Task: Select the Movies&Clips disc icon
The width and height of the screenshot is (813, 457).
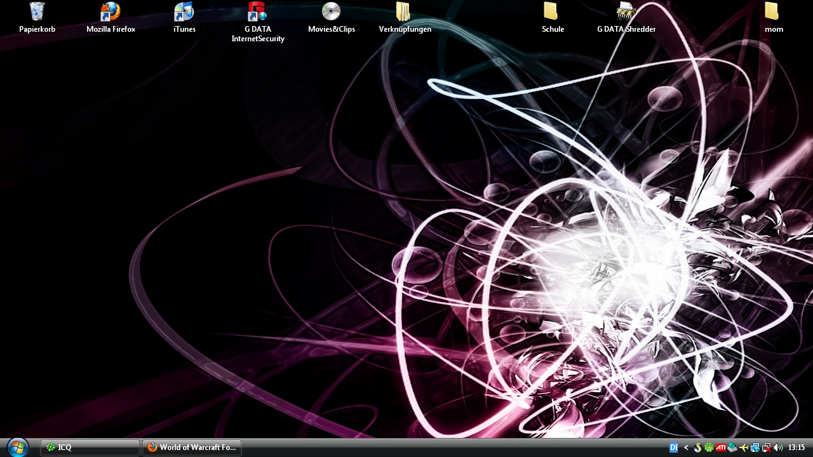Action: point(332,17)
